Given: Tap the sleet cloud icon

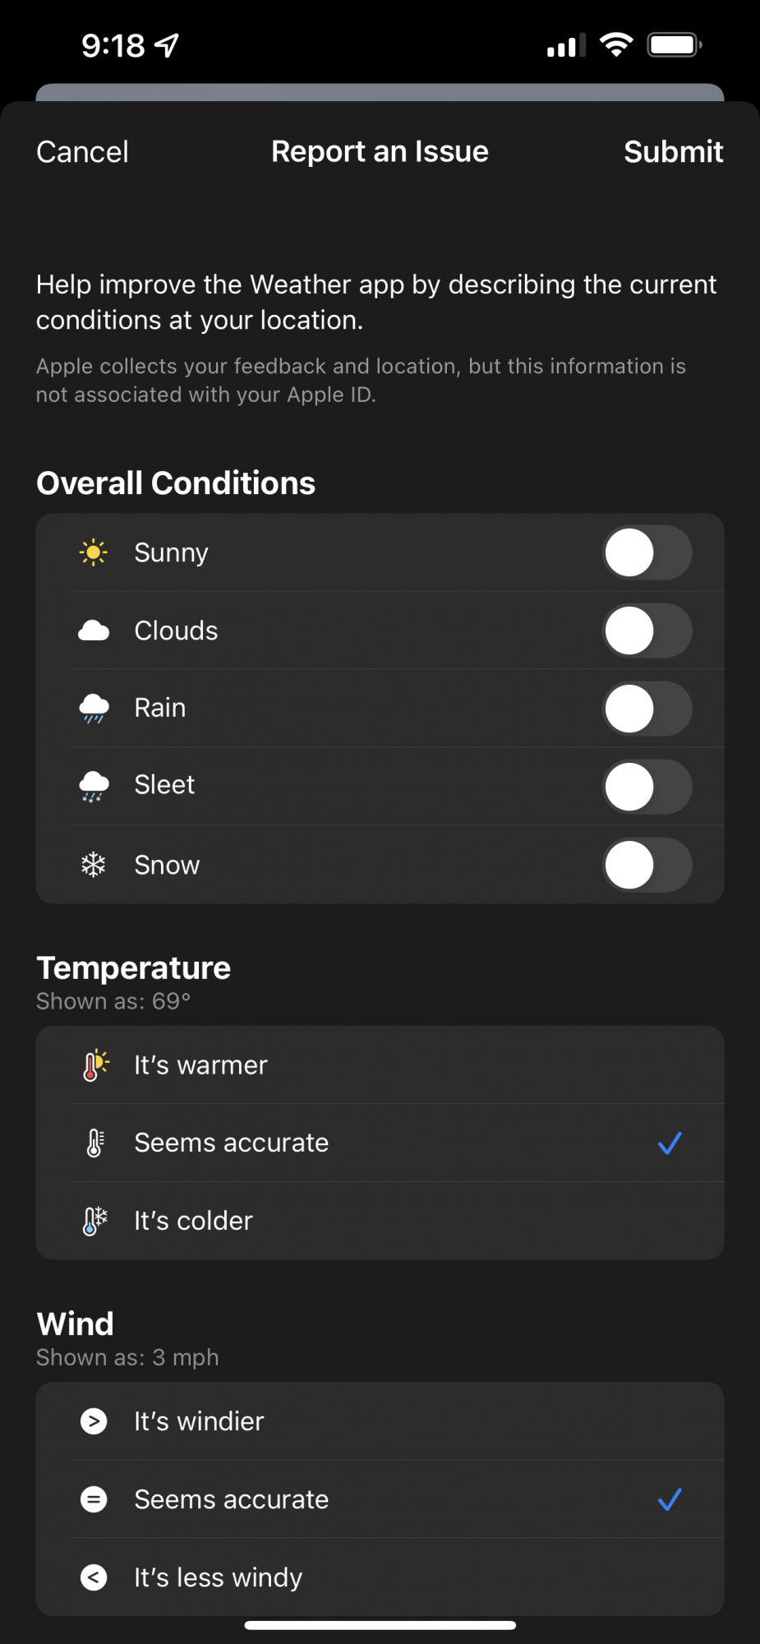Looking at the screenshot, I should point(94,786).
